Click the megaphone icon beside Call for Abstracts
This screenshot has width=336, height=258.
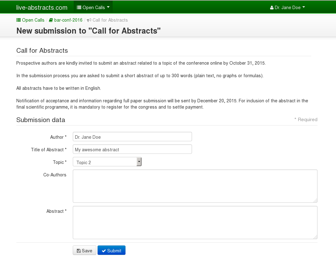tap(89, 20)
